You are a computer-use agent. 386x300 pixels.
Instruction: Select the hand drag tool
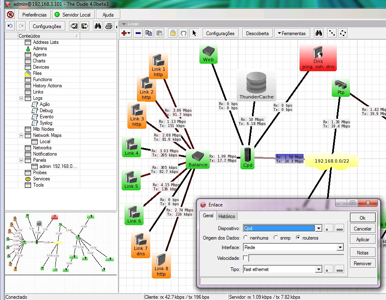click(183, 33)
